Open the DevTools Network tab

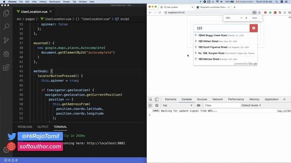pyautogui.click(x=217, y=99)
